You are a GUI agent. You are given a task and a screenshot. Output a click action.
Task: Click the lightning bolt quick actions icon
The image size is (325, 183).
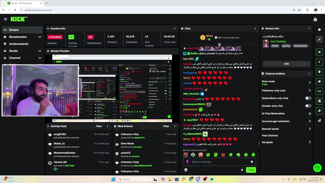(319, 62)
